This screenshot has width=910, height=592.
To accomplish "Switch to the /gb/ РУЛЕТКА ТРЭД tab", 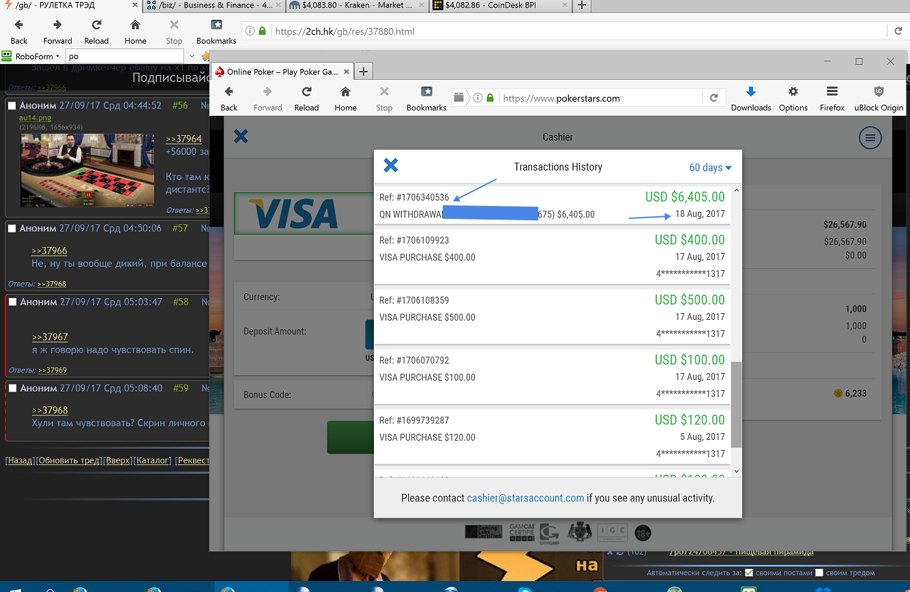I will [x=72, y=5].
